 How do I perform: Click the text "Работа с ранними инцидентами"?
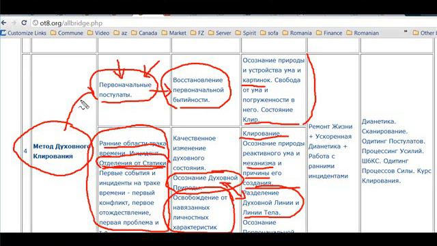point(328,166)
